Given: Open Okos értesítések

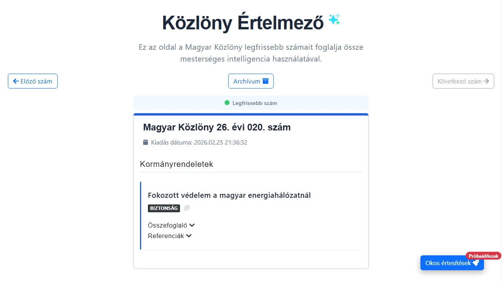Looking at the screenshot, I should pyautogui.click(x=452, y=263).
